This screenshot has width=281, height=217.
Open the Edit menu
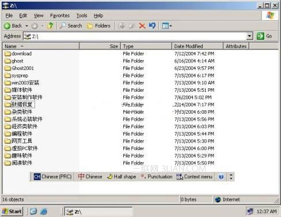23,16
